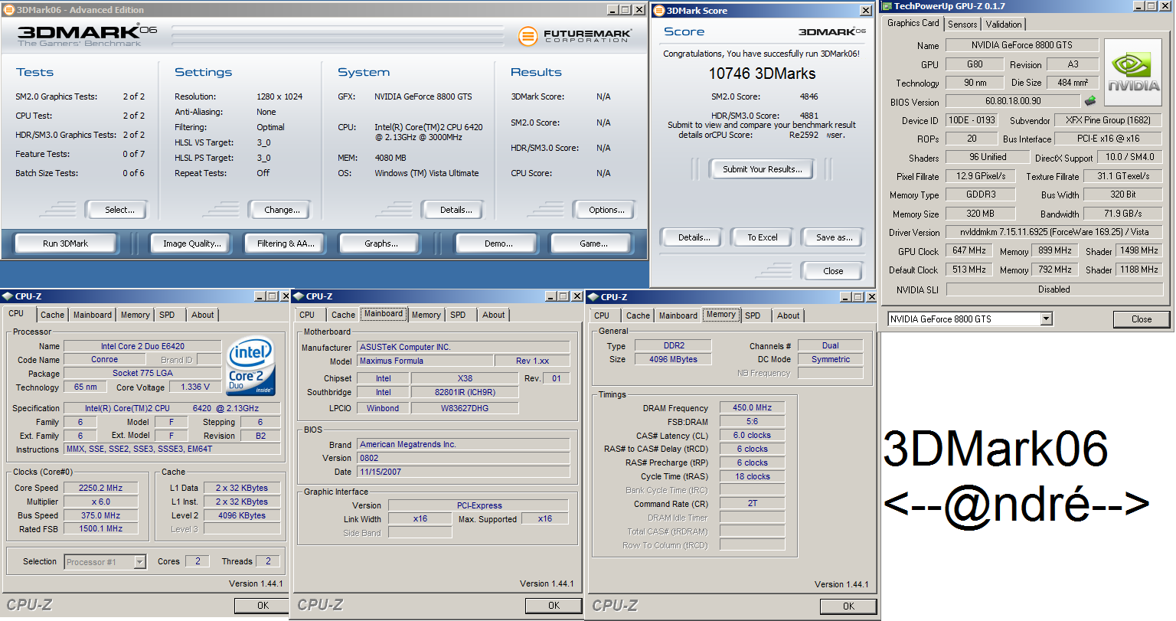1176x621 pixels.
Task: Click the Intel Core 2 Duo logo
Action: (250, 366)
